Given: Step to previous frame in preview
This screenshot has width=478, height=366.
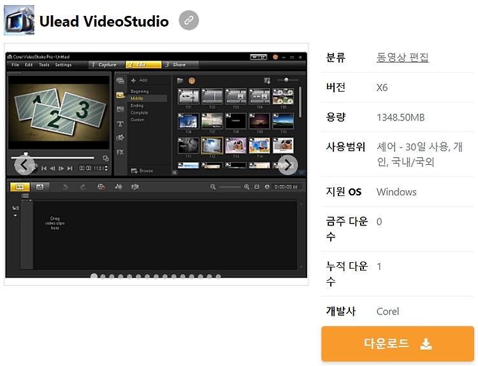Looking at the screenshot, I should pos(53,168).
